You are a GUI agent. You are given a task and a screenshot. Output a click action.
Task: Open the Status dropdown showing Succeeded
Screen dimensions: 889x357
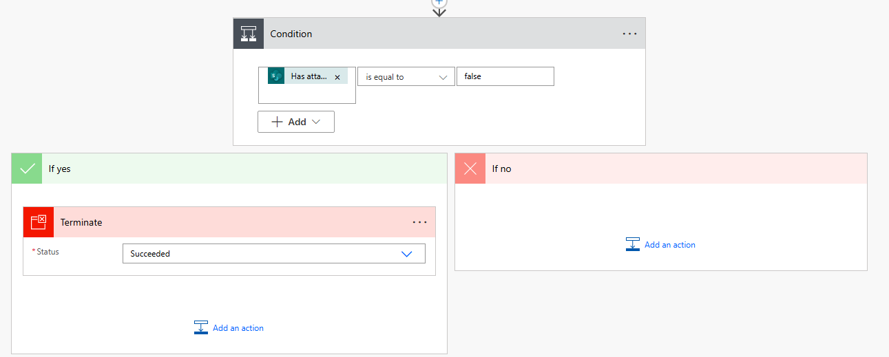pos(273,254)
